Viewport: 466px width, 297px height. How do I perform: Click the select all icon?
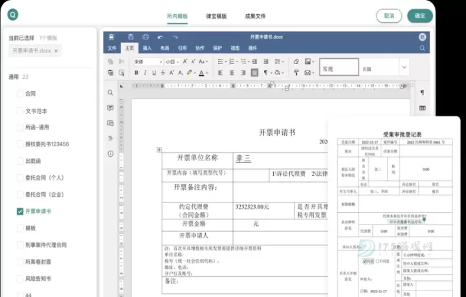point(122,72)
